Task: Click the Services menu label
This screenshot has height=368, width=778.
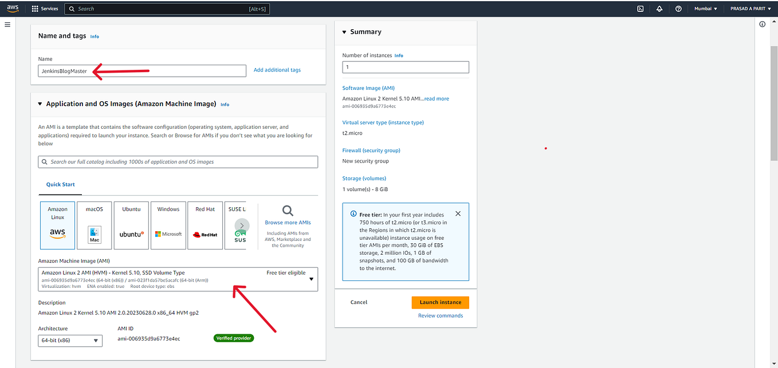Action: pyautogui.click(x=49, y=9)
